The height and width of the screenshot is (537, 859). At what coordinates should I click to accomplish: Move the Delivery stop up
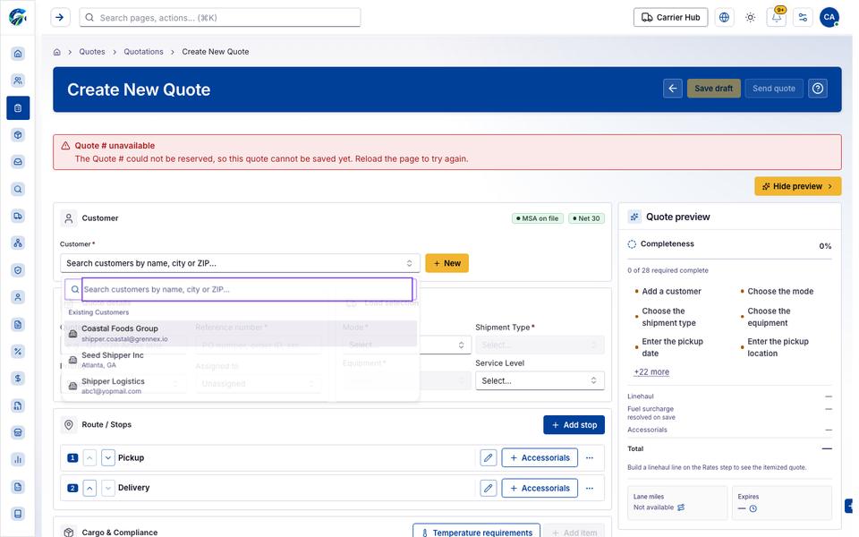89,488
